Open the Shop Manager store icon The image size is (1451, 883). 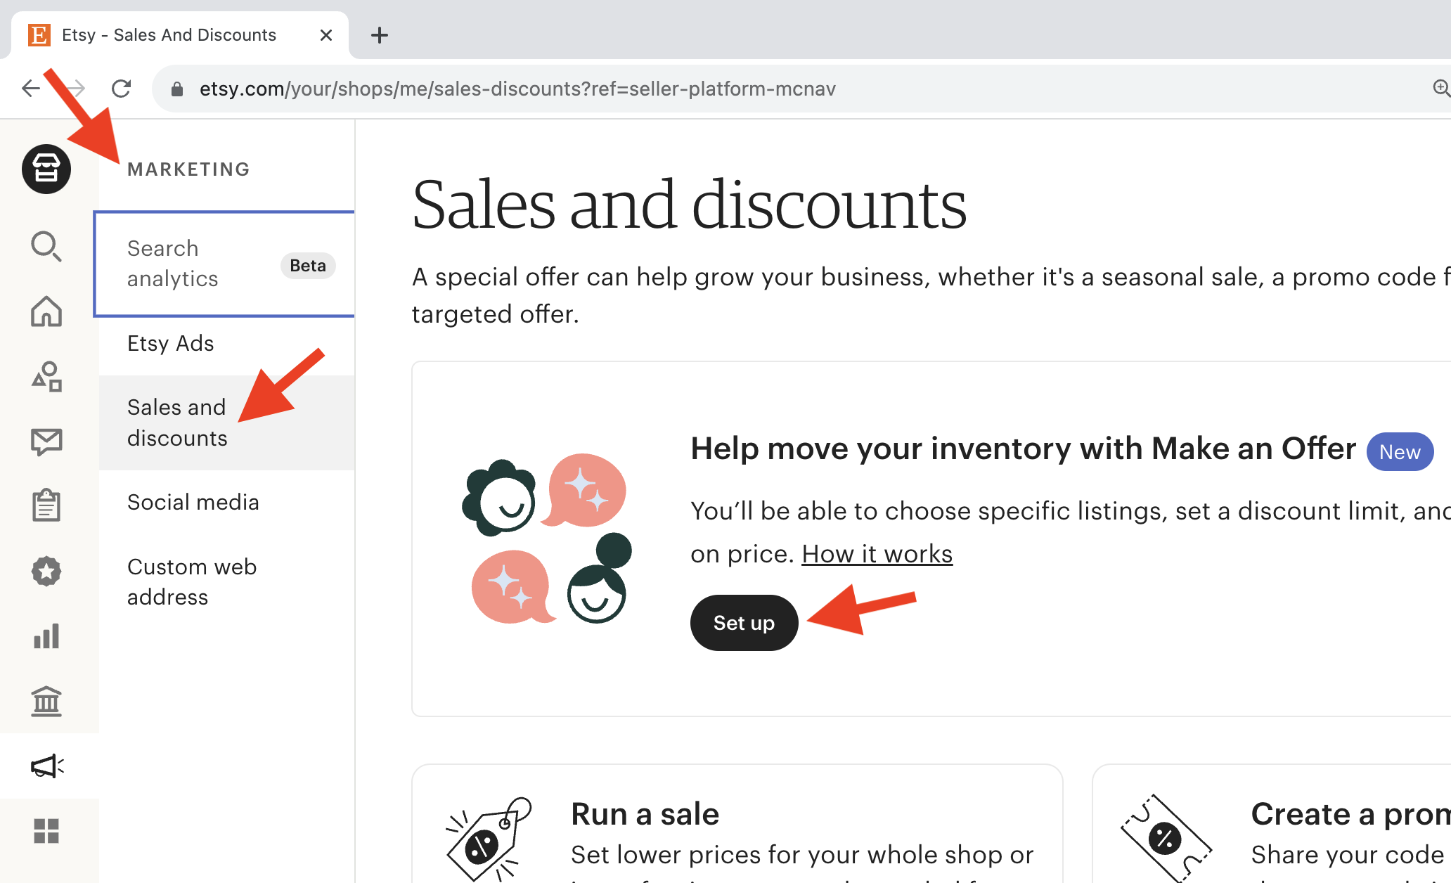click(46, 169)
